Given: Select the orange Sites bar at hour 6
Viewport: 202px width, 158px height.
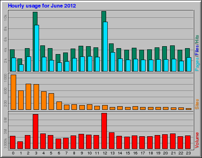Looking at the screenshot, I should pos(59,105).
